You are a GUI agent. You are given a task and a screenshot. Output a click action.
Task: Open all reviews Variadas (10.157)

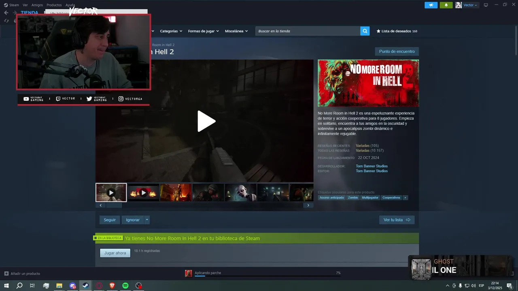coord(369,150)
